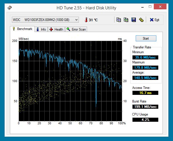This screenshot has width=173, height=141.
Task: Click the CPU Usage value box
Action: coord(145,119)
